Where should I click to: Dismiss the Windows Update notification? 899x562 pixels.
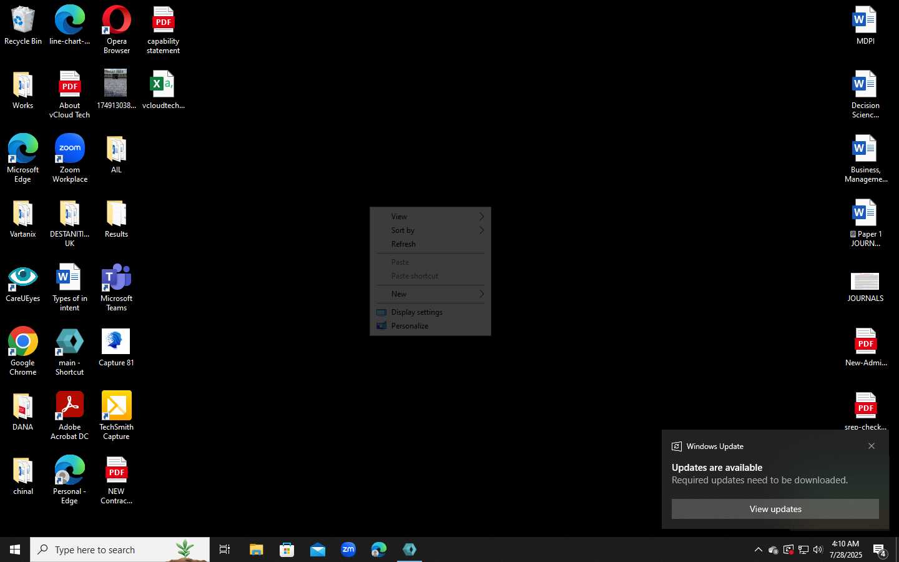[x=872, y=446]
